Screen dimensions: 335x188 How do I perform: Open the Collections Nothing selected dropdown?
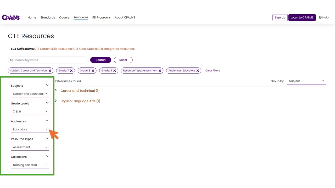pos(30,165)
